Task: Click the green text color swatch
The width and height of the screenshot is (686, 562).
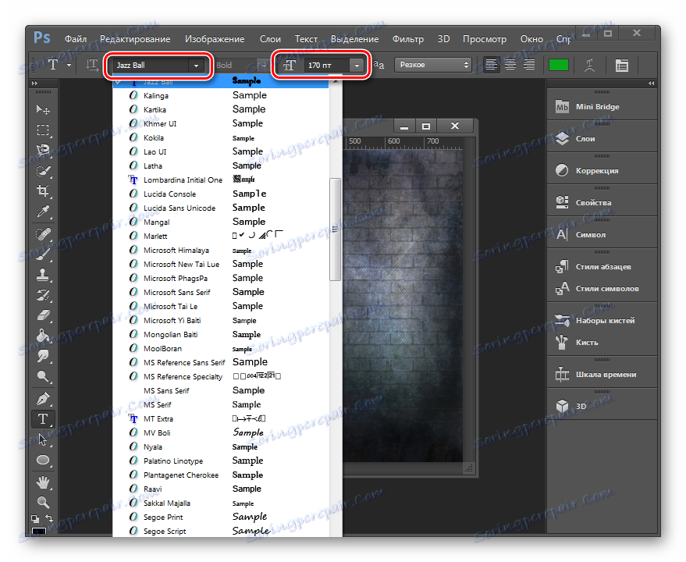Action: tap(558, 66)
